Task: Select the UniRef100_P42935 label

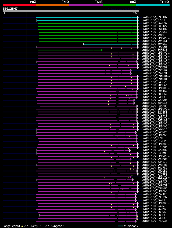Action: 154,221
